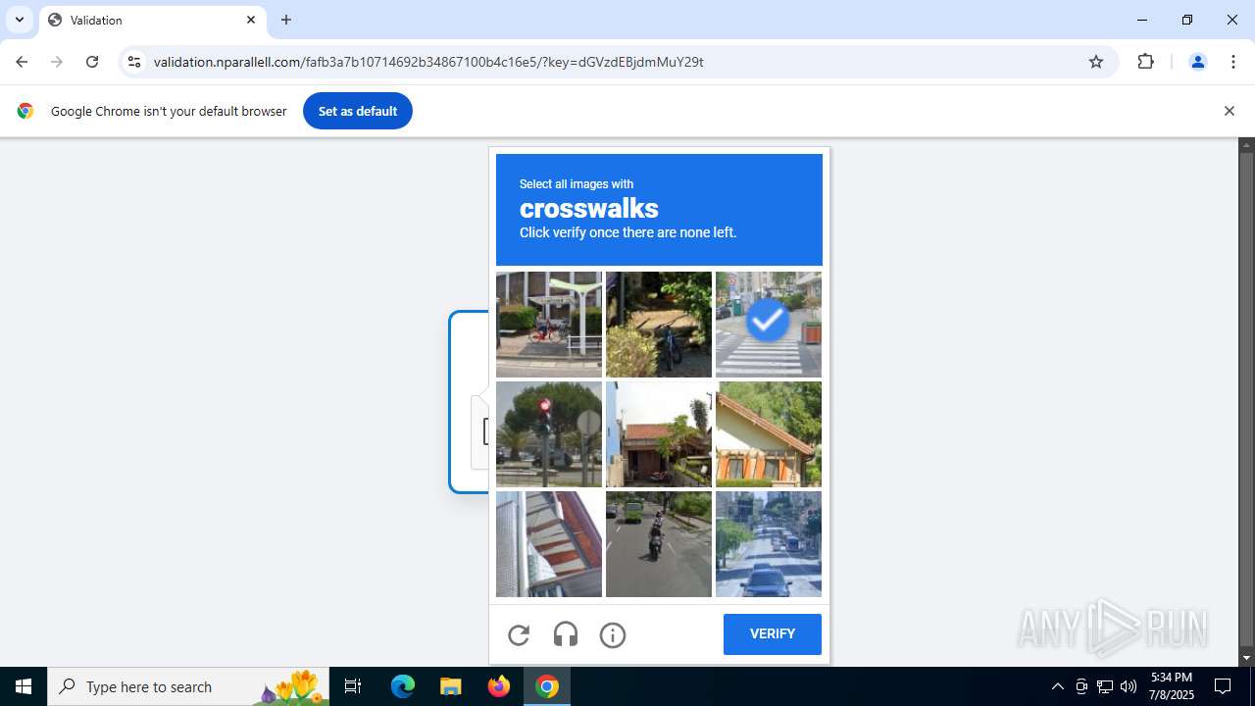This screenshot has width=1255, height=706.
Task: Open the tab search dropdown arrow
Action: [19, 20]
